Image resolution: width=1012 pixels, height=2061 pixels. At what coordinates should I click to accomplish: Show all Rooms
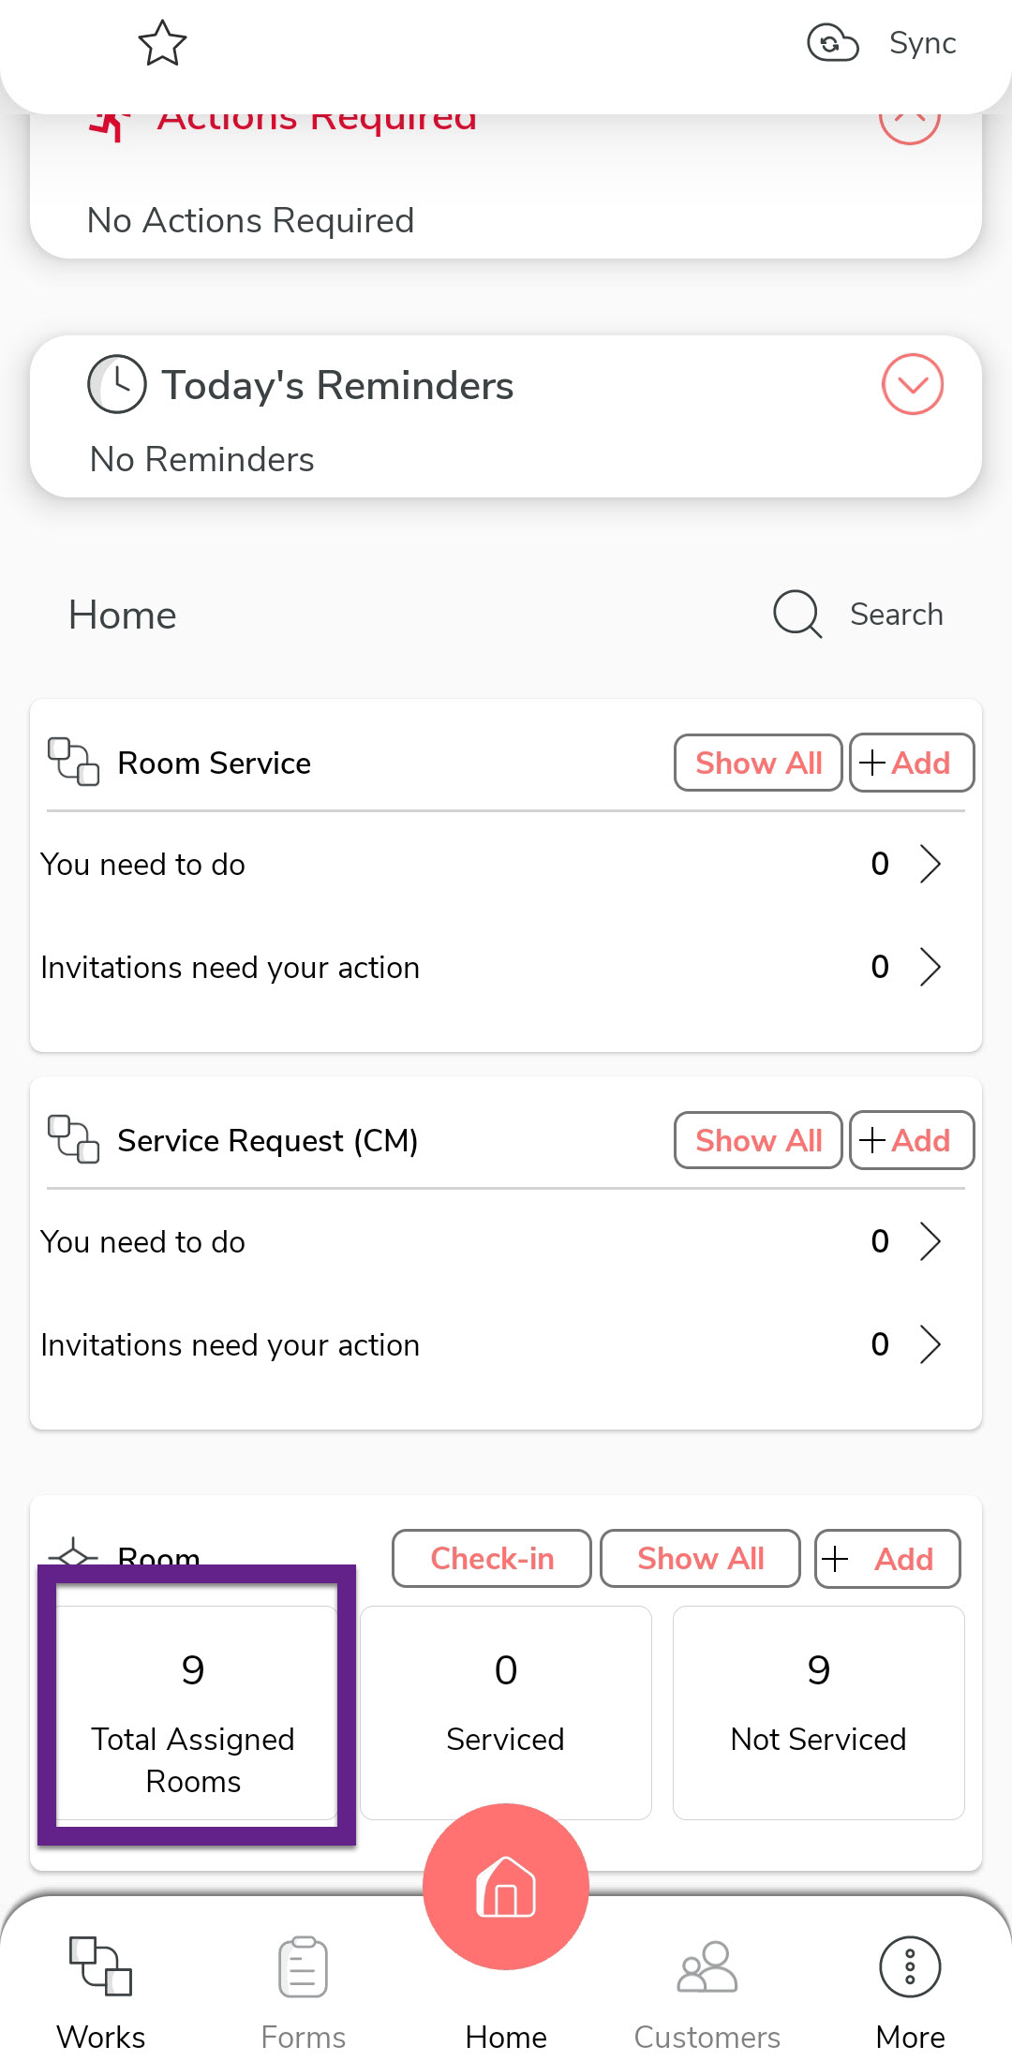pyautogui.click(x=700, y=1559)
